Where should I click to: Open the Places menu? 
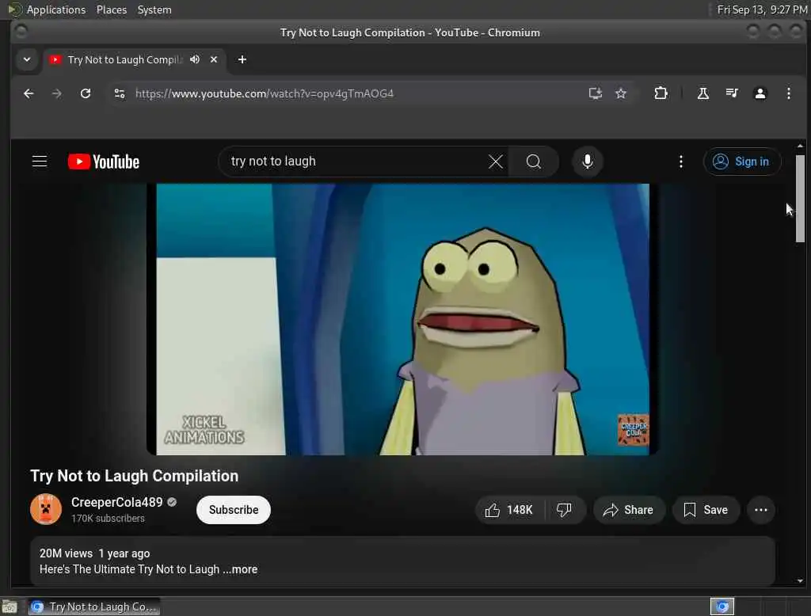tap(112, 10)
